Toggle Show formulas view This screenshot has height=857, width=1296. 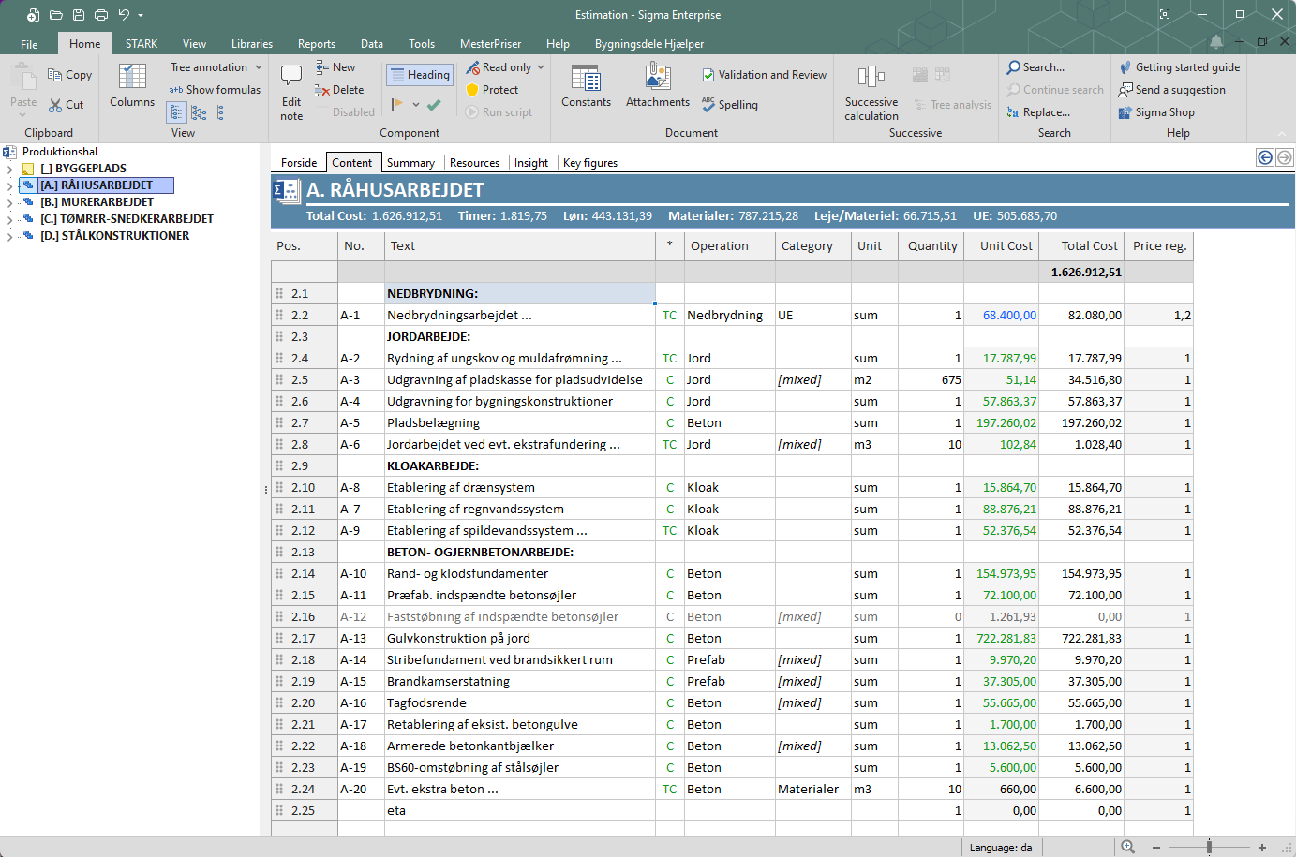point(215,90)
